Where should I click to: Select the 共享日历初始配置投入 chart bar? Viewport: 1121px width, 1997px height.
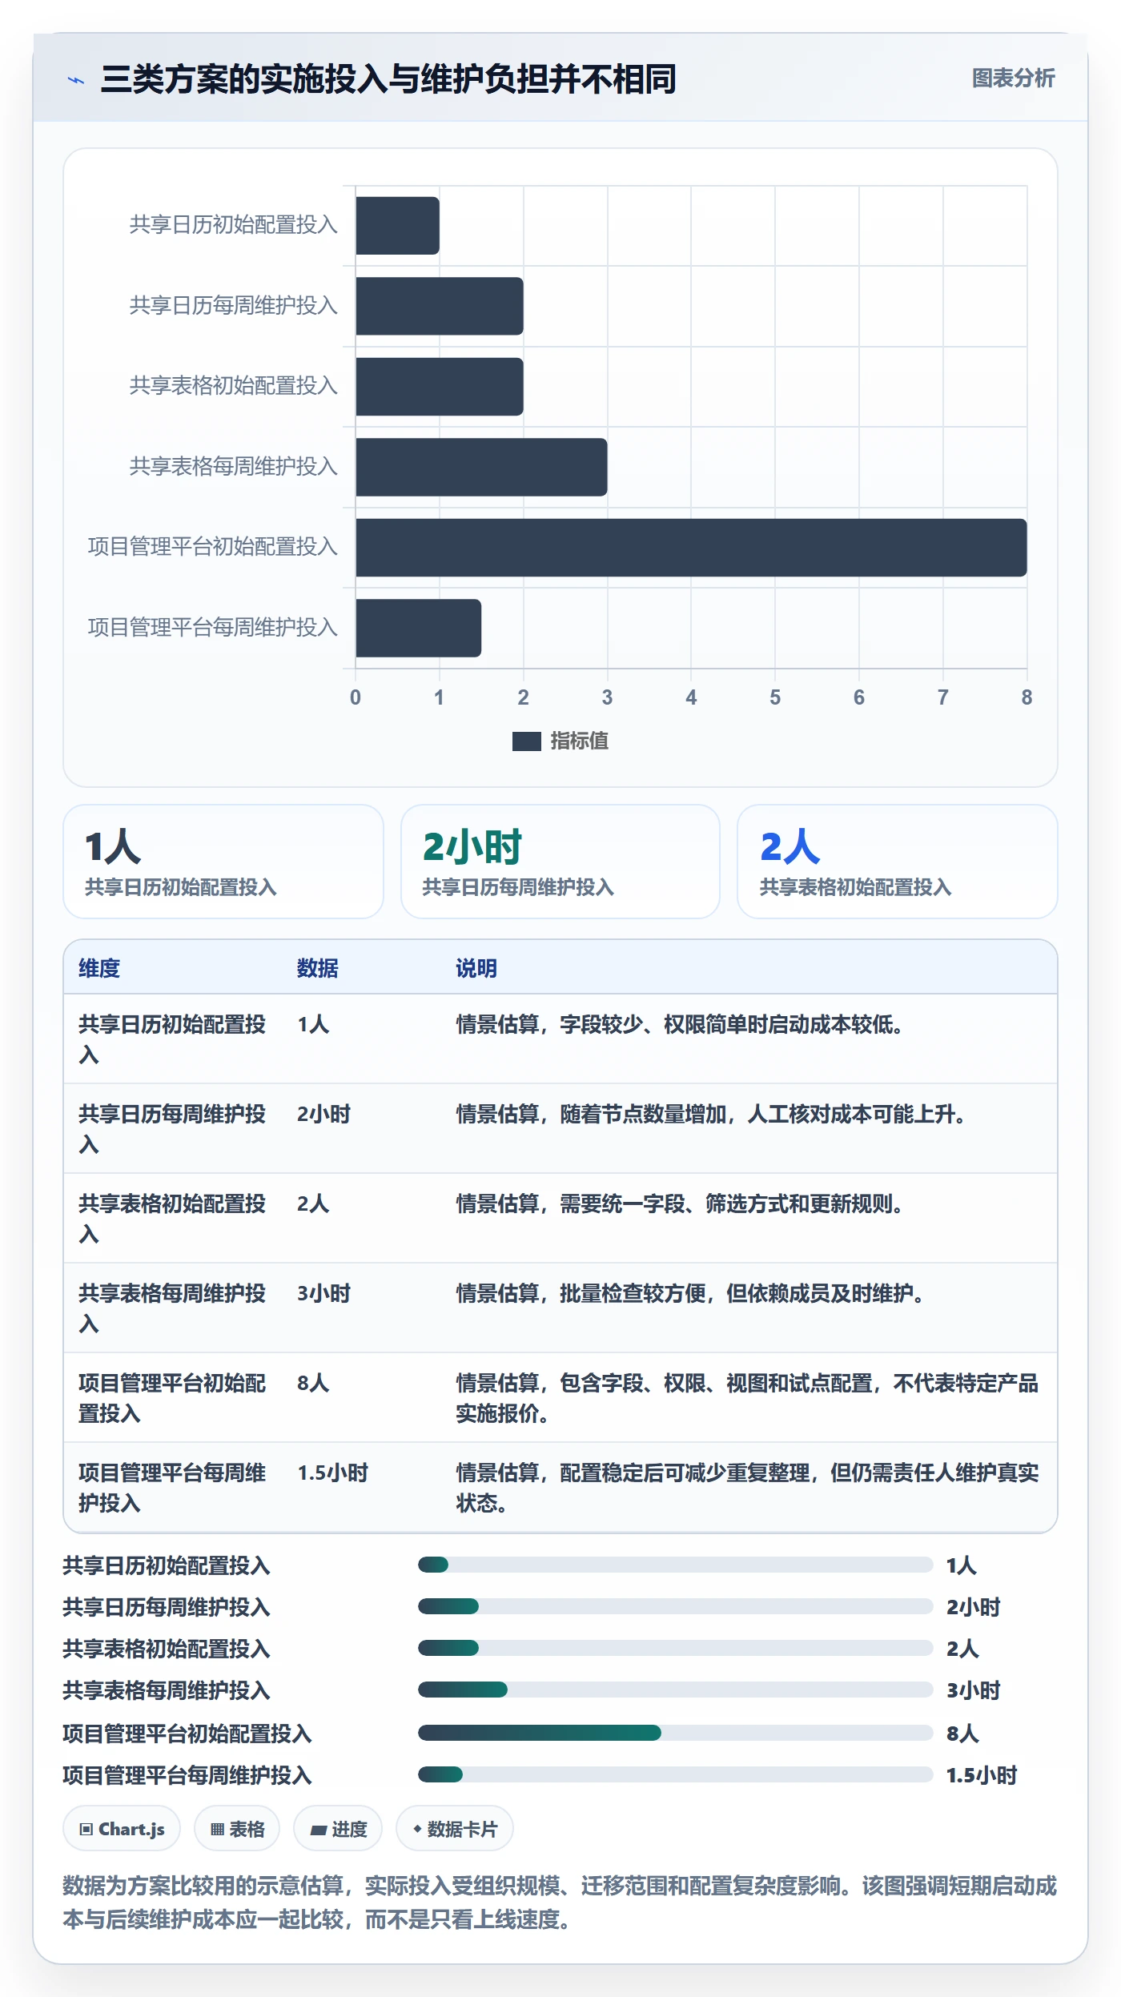pos(397,226)
